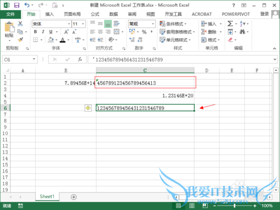Switch to the 插入 insert tab
Viewport: 280px width, 210px height.
49,14
